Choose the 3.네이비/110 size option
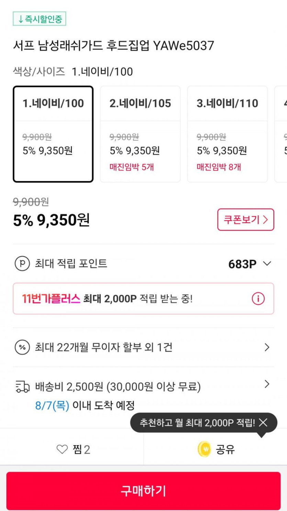Image resolution: width=287 pixels, height=511 pixels. pos(227,134)
